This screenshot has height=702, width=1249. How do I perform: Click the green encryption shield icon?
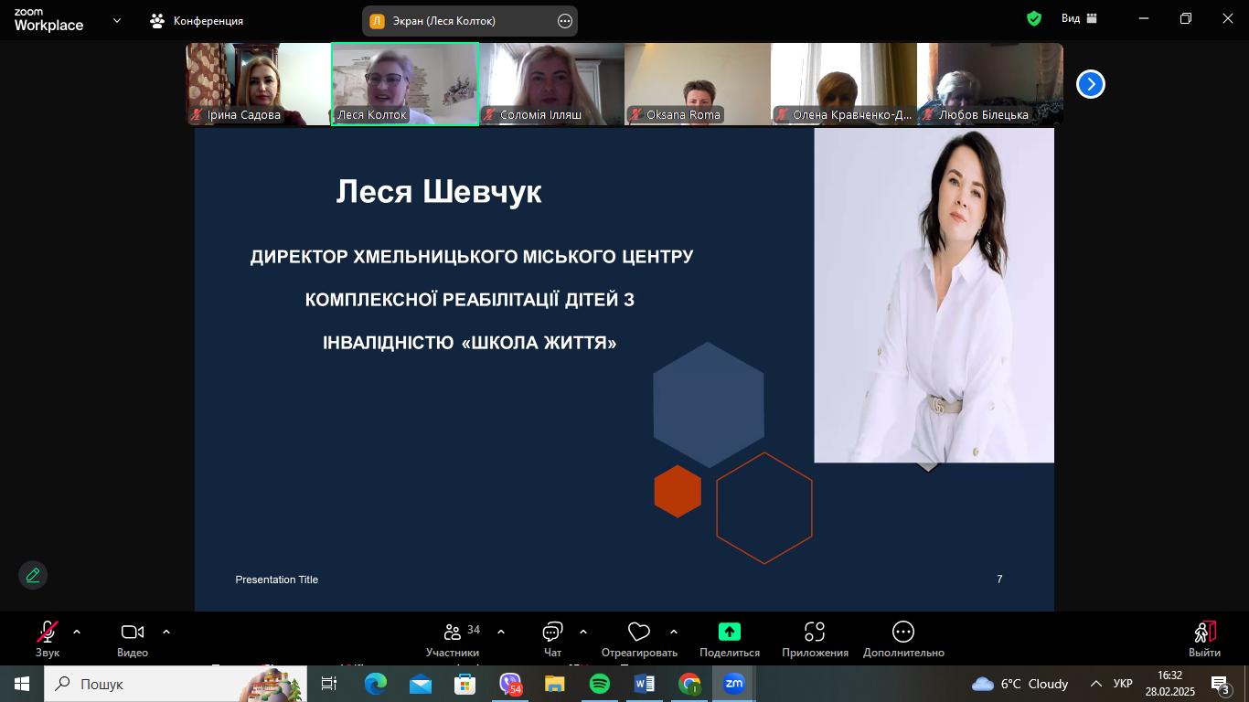pos(1034,19)
